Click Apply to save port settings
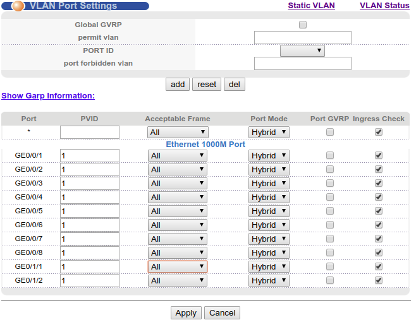The height and width of the screenshot is (320, 416). tap(186, 313)
